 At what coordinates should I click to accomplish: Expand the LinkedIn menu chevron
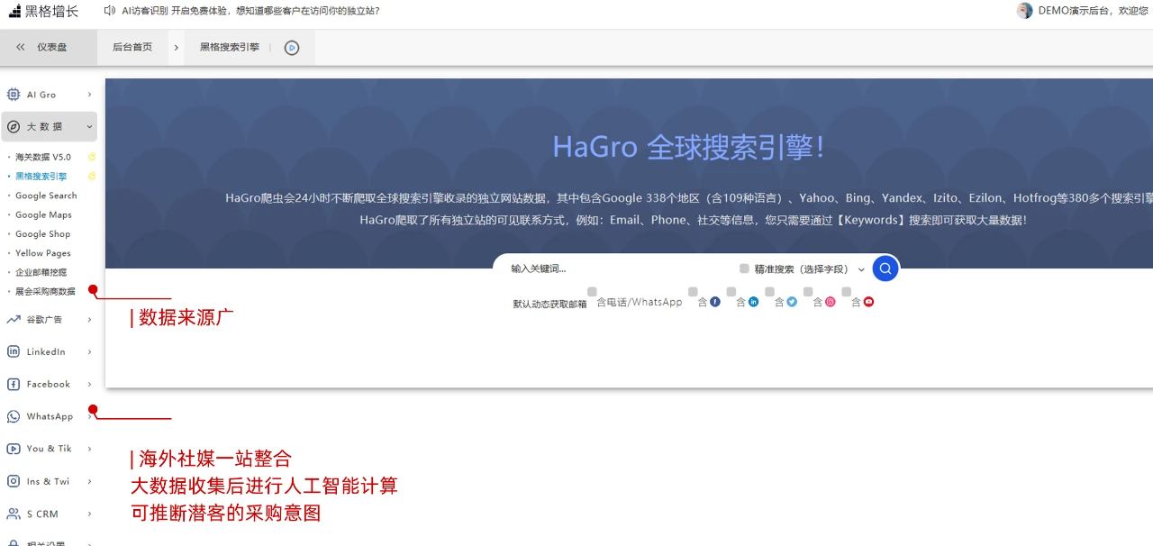(89, 352)
